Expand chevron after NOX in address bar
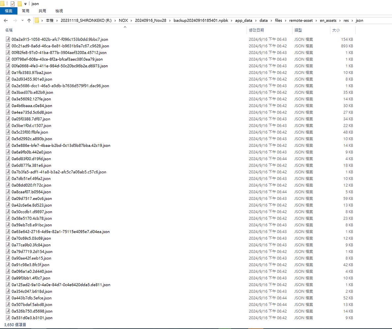The image size is (392, 329). (132, 20)
